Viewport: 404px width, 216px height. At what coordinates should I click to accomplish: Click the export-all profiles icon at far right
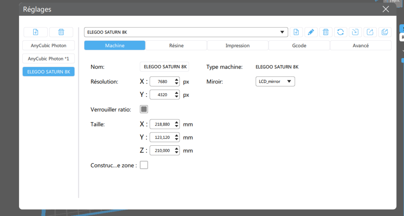click(x=385, y=32)
